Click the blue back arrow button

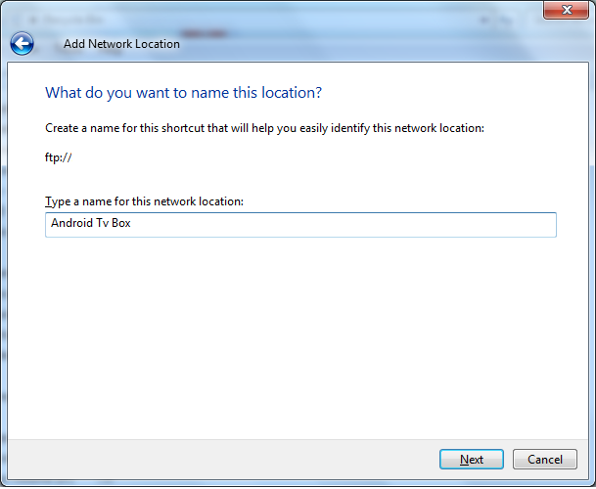pos(22,43)
